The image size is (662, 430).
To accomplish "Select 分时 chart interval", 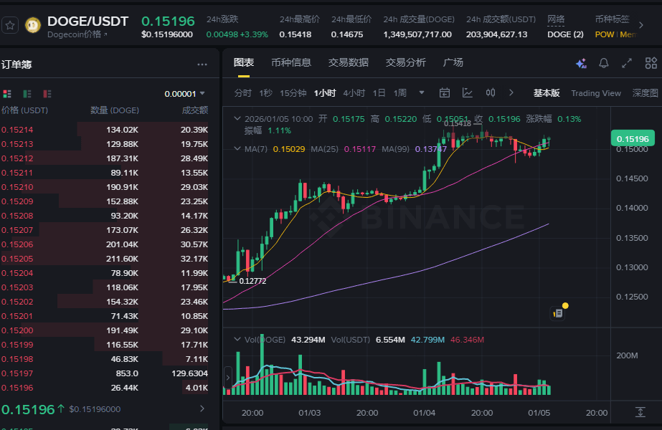I will 242,93.
